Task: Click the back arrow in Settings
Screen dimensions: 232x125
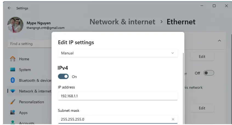Action: (9, 8)
